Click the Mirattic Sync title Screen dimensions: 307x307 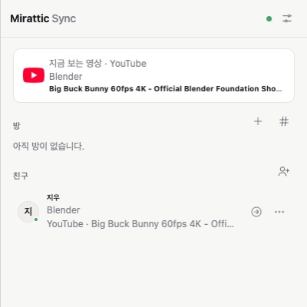tap(43, 18)
